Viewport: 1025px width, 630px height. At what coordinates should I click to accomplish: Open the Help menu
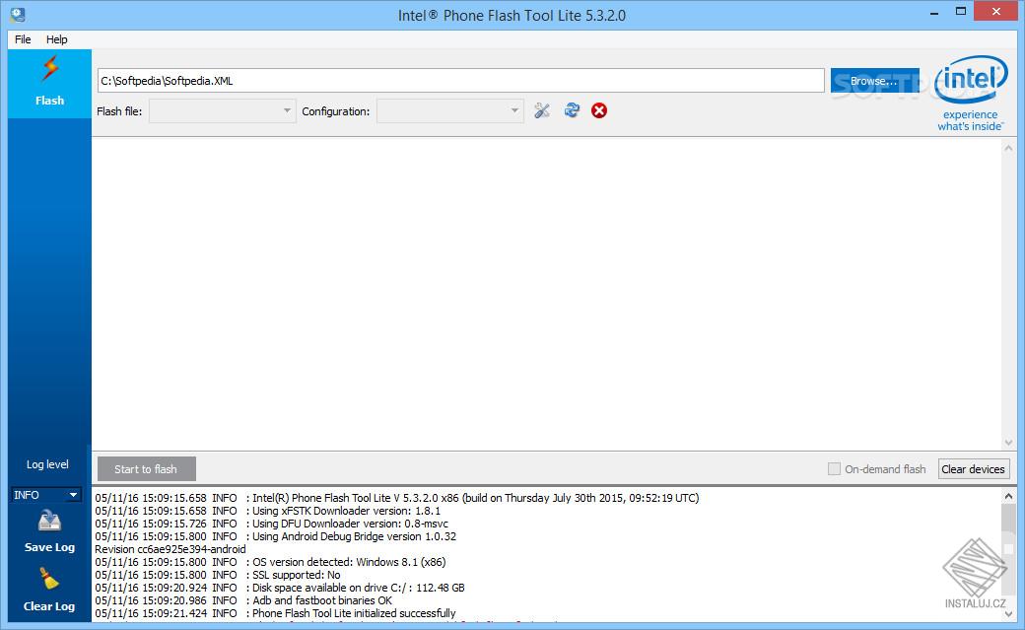[x=56, y=39]
